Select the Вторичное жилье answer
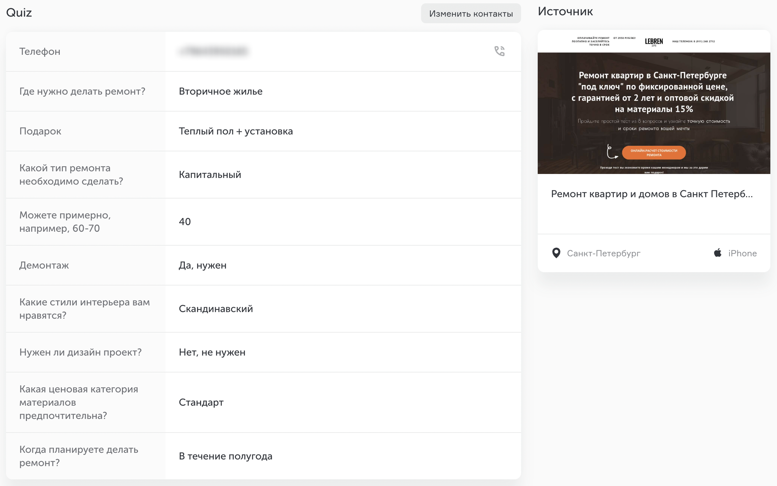777x486 pixels. click(220, 91)
